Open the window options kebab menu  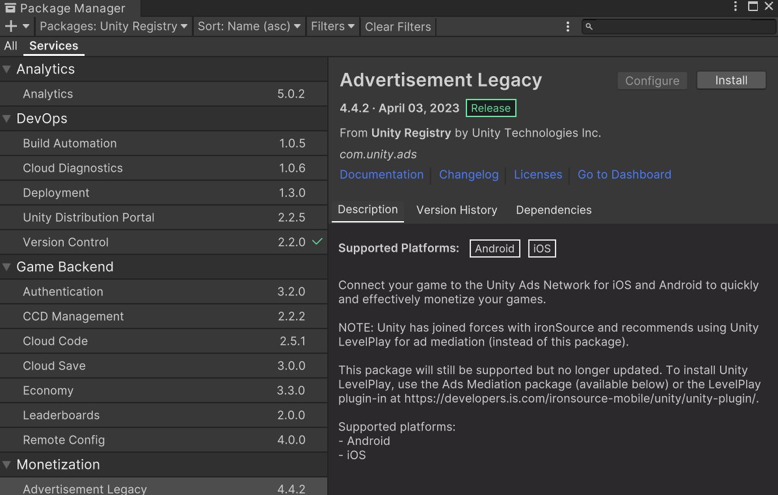pyautogui.click(x=735, y=7)
